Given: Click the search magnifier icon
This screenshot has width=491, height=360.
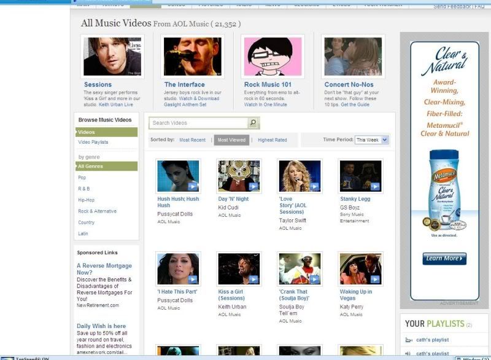Looking at the screenshot, I should tap(253, 123).
